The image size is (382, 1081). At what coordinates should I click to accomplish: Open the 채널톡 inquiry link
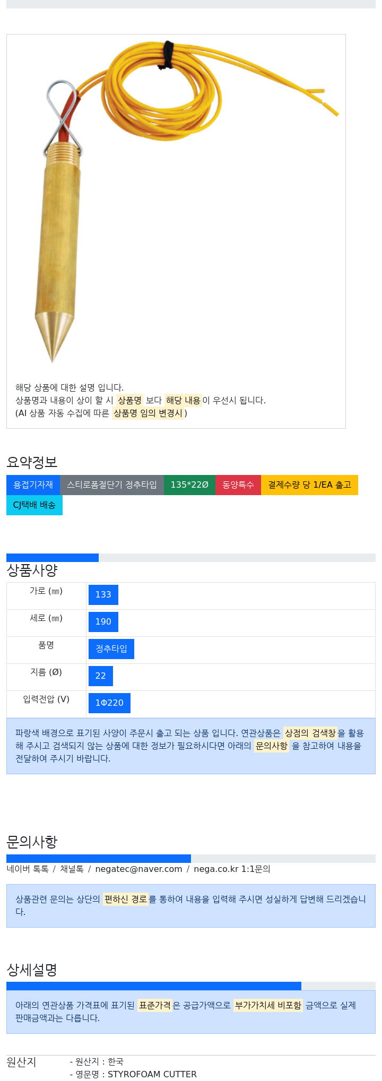(x=72, y=869)
